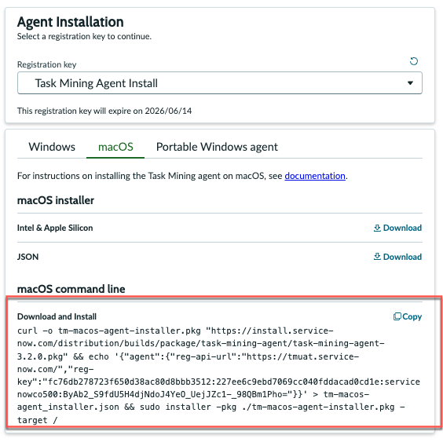Viewport: 443px width, 442px height.
Task: Click the clipboard copy icon beside Copy
Action: click(397, 316)
